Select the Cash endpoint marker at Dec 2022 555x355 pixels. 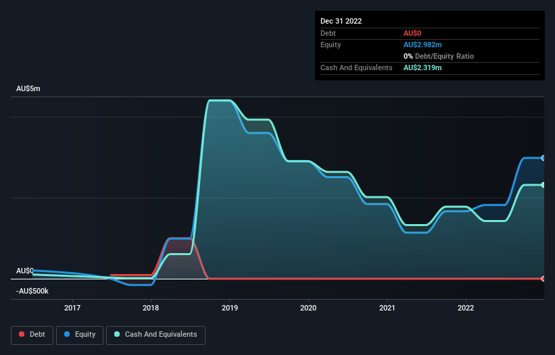coord(544,185)
